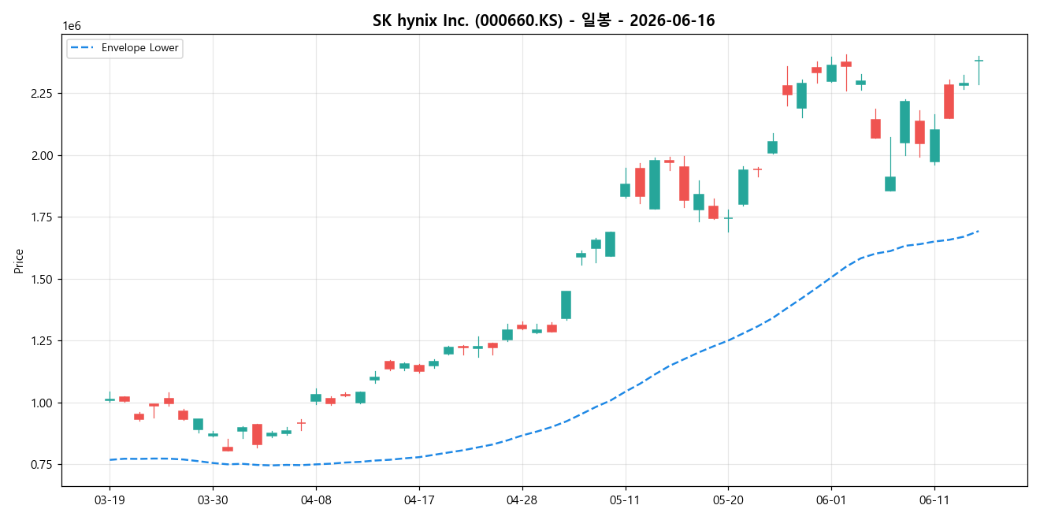This screenshot has width=1040, height=520.
Task: Click the Price y-axis label
Action: click(x=19, y=261)
